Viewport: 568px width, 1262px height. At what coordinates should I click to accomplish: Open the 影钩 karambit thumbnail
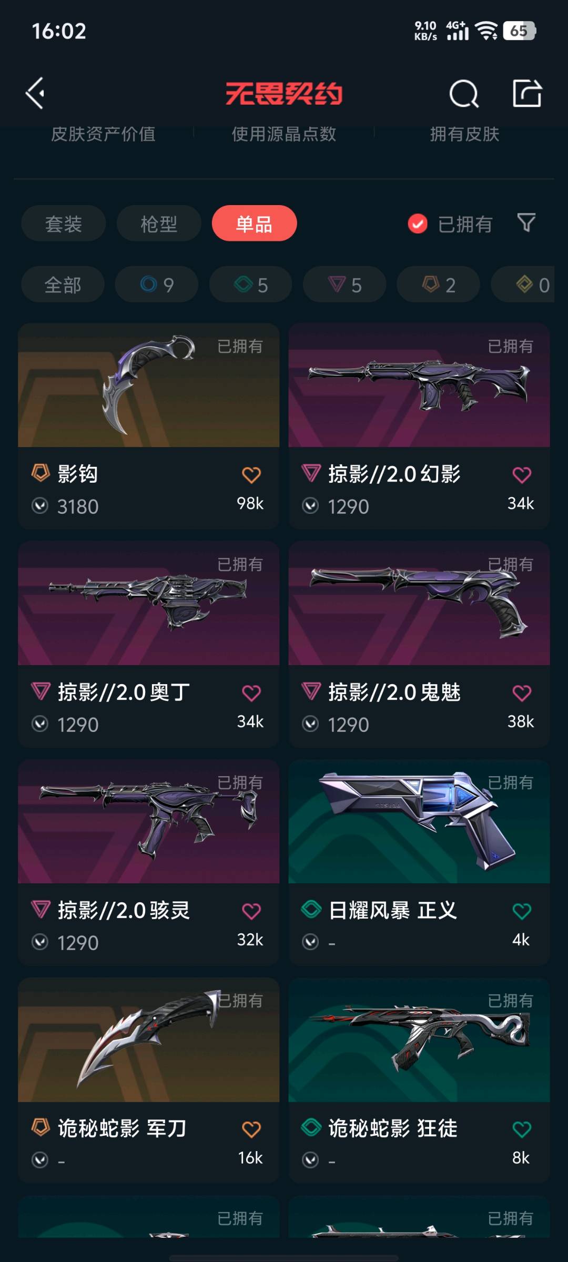tap(149, 385)
